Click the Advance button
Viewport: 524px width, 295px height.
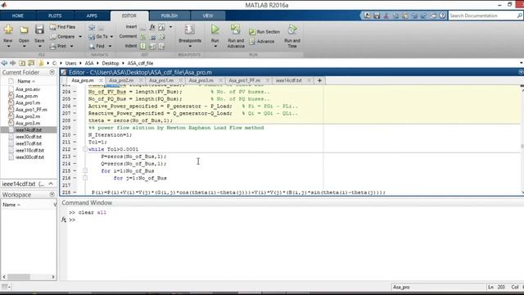coord(262,42)
